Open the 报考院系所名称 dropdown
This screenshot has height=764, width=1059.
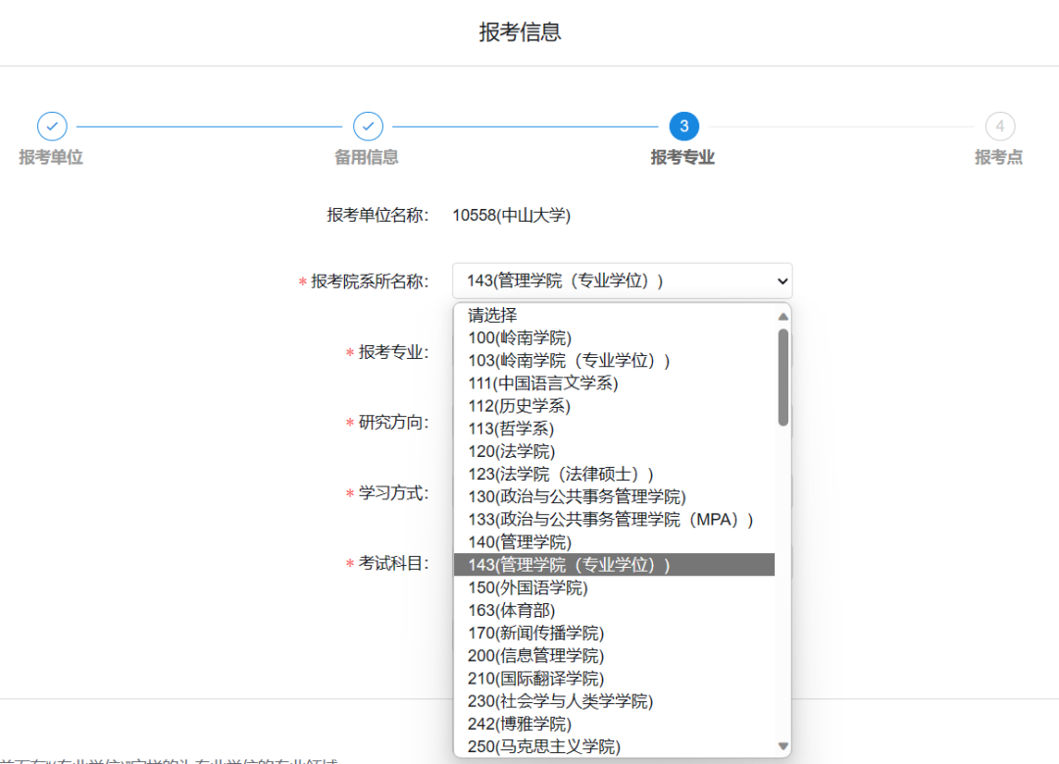pyautogui.click(x=622, y=280)
